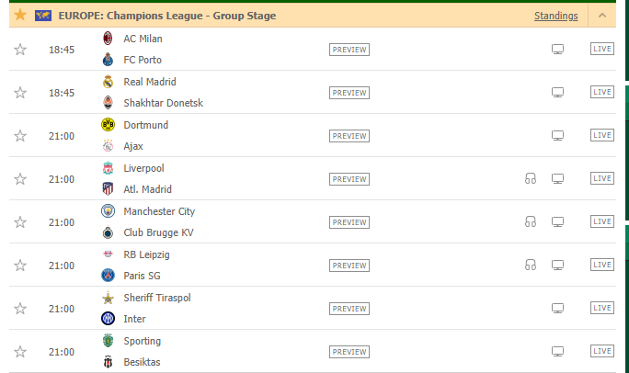Open PREVIEW for RB Leipzig vs Paris SG

(x=349, y=266)
